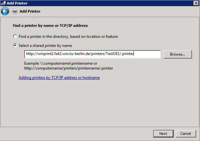Click the 'Select a shared printer by name' label text

[45, 46]
